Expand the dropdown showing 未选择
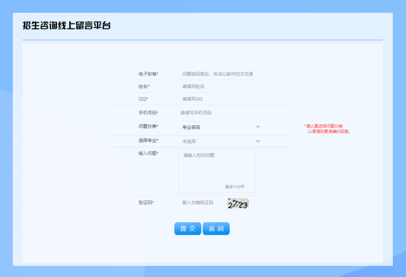This screenshot has height=277, width=406. tap(218, 142)
